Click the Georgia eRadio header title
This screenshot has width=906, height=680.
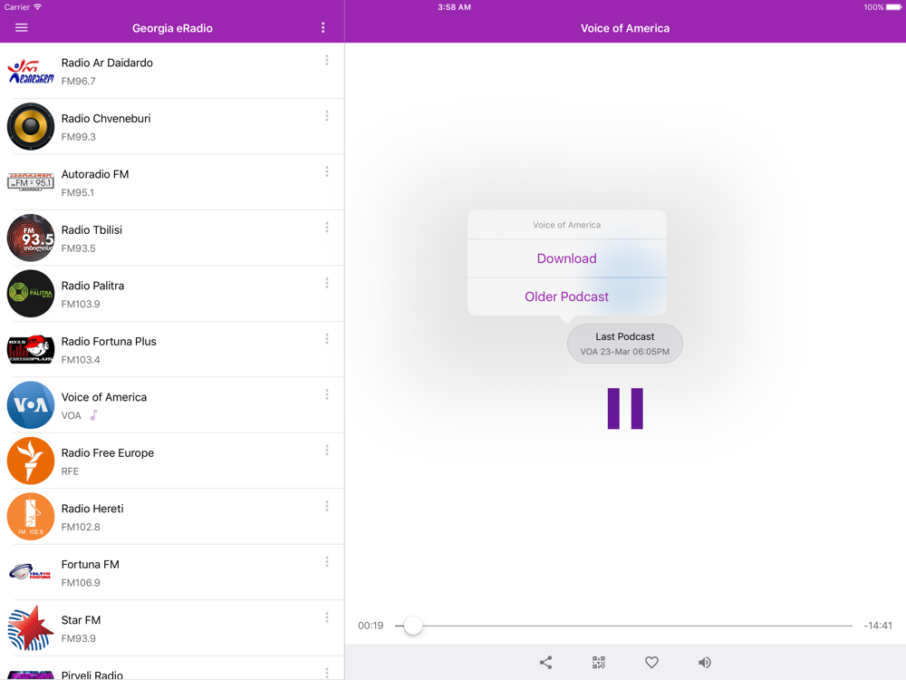[x=172, y=28]
